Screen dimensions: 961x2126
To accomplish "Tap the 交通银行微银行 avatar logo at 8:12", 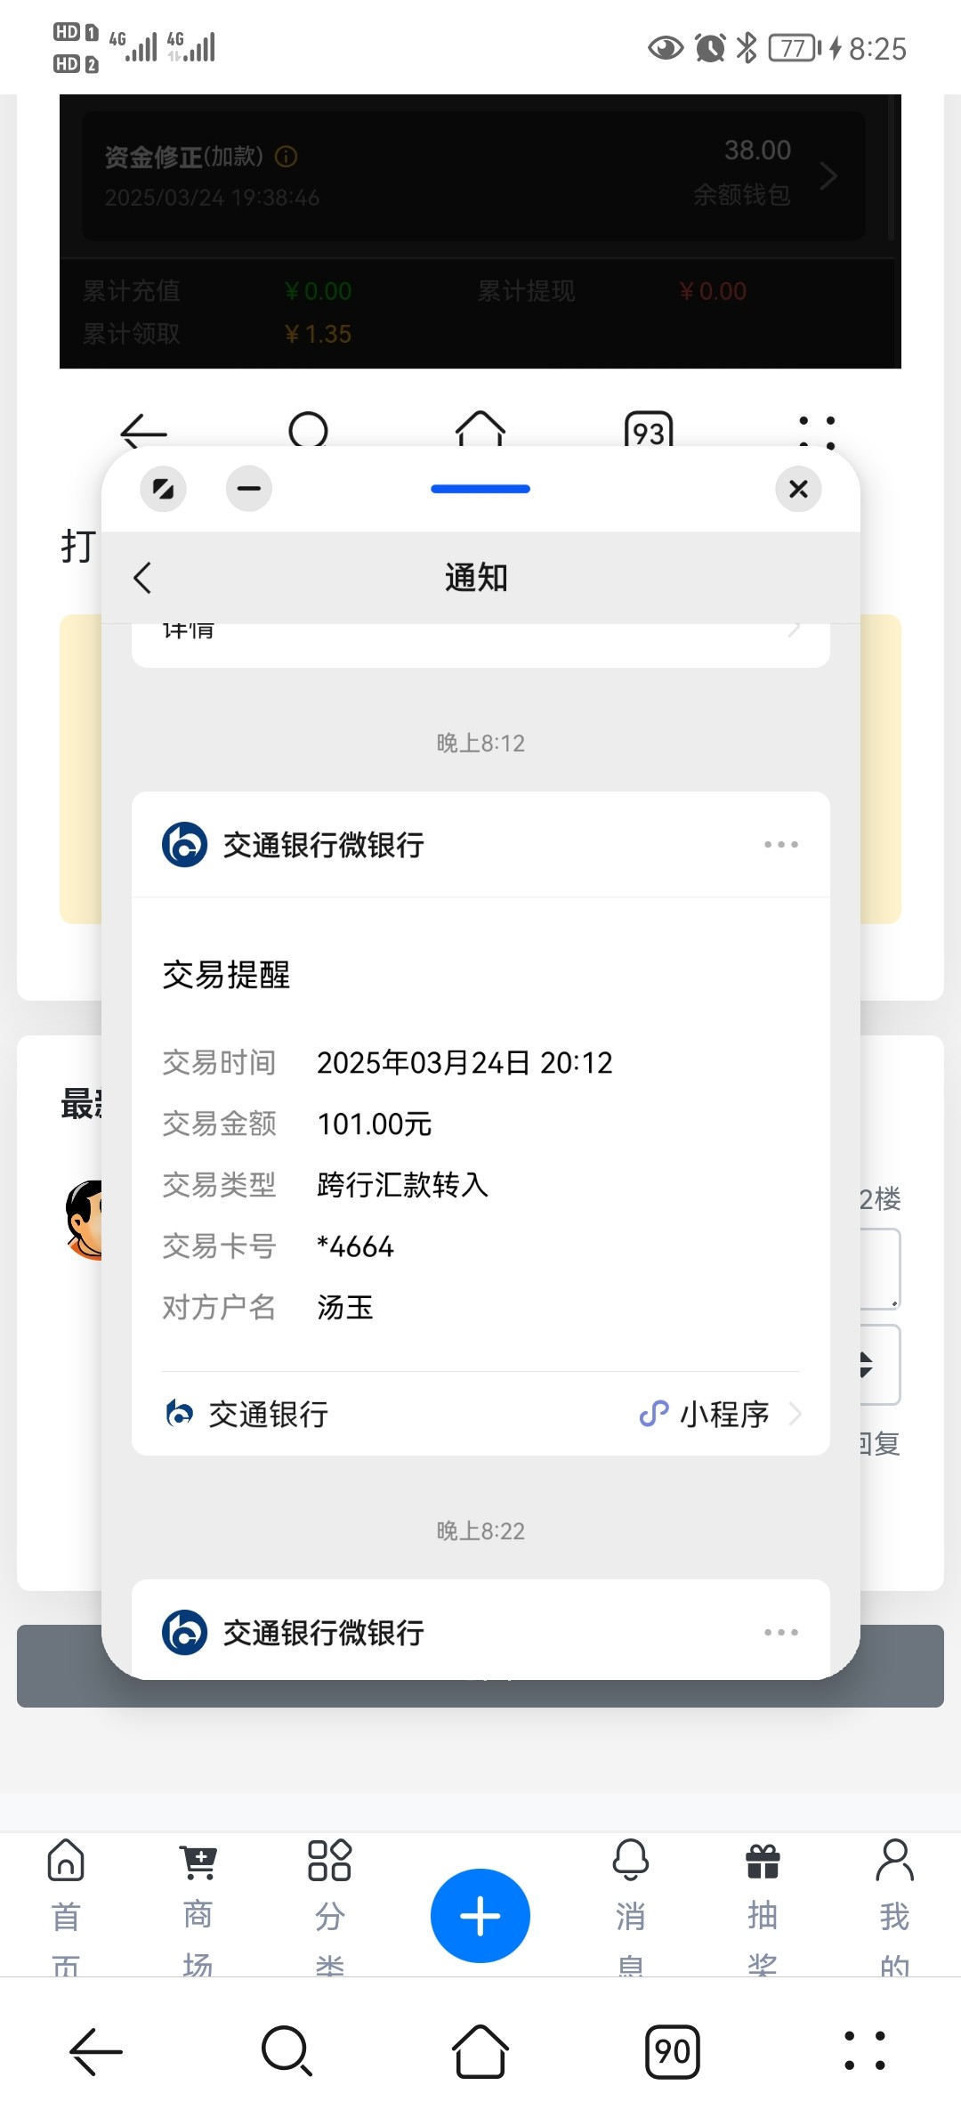I will pyautogui.click(x=184, y=844).
